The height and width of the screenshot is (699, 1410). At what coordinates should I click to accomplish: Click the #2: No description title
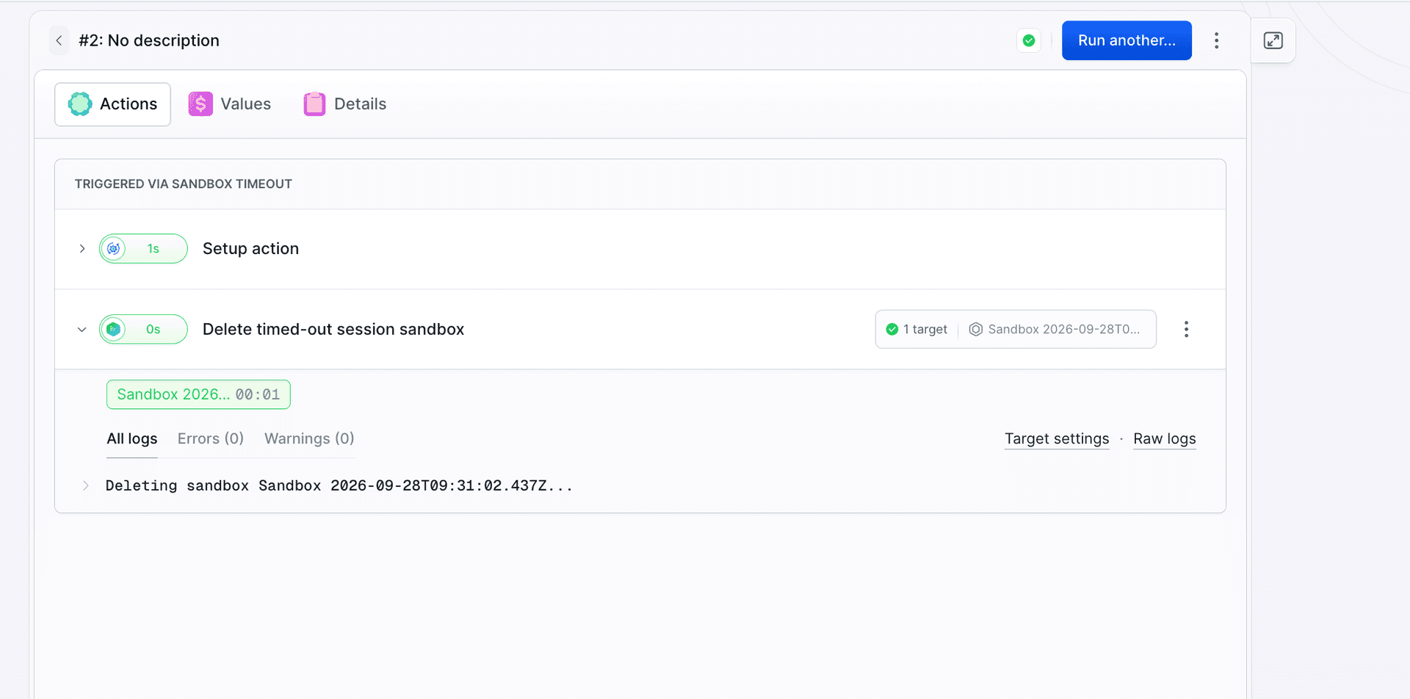149,40
